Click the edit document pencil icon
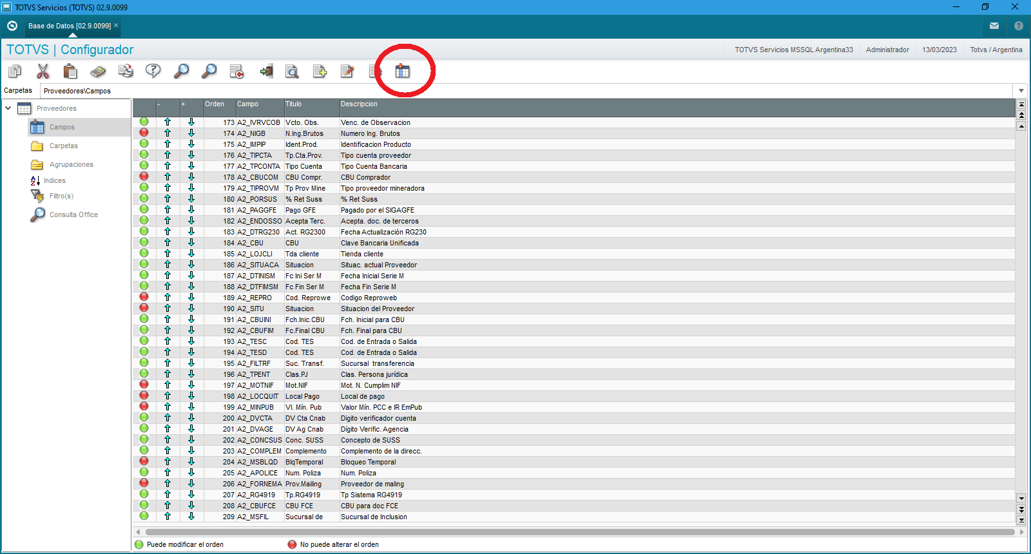The width and height of the screenshot is (1031, 554). pos(347,71)
